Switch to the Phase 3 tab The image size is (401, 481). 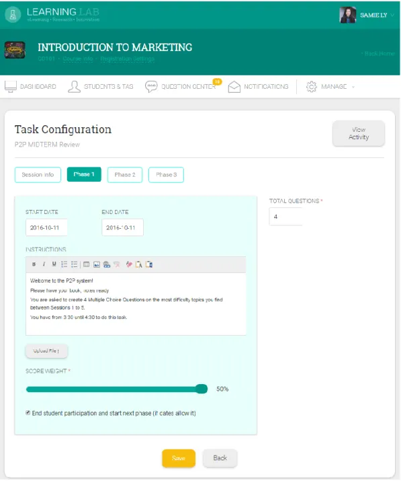coord(166,175)
